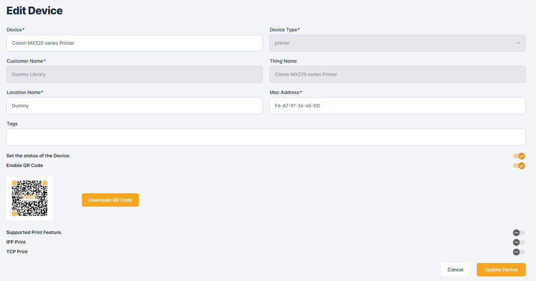Select the Customer Name field
Viewport: 536px width, 281px height.
pyautogui.click(x=134, y=74)
